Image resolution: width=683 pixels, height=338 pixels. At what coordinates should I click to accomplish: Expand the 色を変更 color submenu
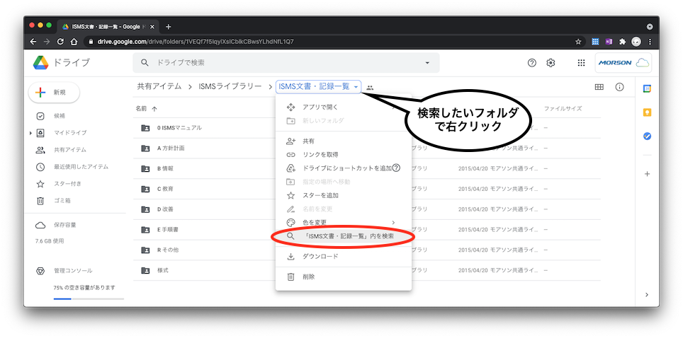click(393, 223)
